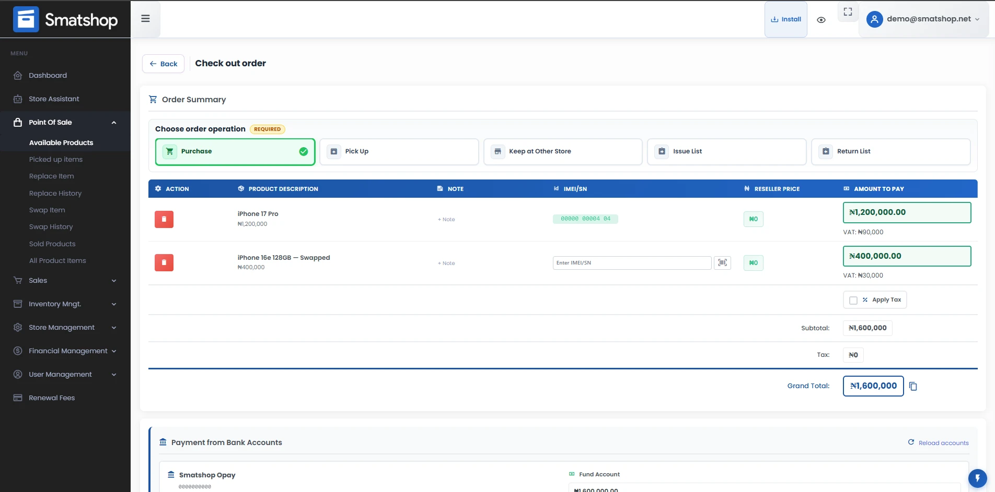Click the lightning quick-action floating button
The width and height of the screenshot is (995, 492).
[x=977, y=478]
